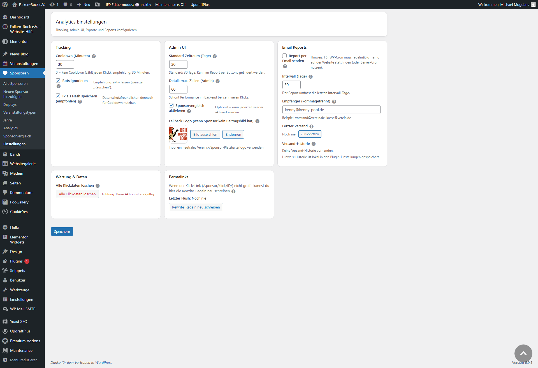
Task: Open the Neu dropdown in admin bar
Action: [x=84, y=4]
